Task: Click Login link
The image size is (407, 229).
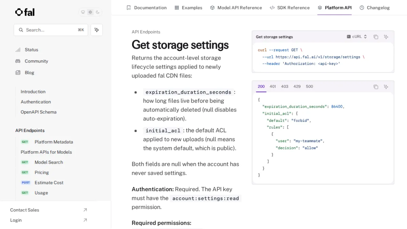Action: 16,220
